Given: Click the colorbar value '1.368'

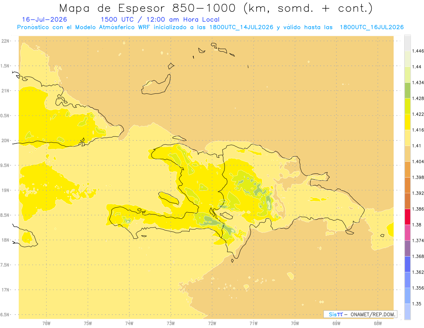Looking at the screenshot, I should 418,257.
